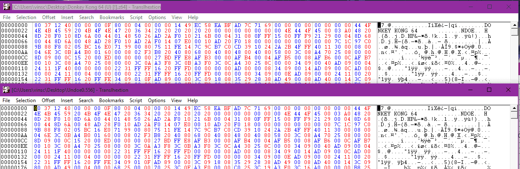The image size is (520, 169).
Task: Click the Translhextion app icon in the Undoe0.556 window title bar
Action: pyautogui.click(x=6, y=90)
